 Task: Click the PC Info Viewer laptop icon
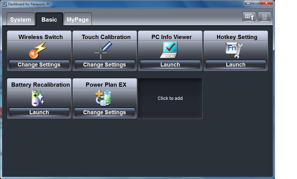click(169, 50)
